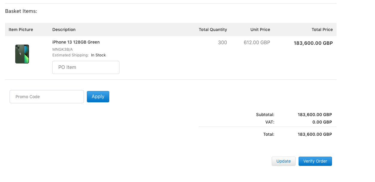Click the Total Price column header
375x182 pixels.
[x=322, y=30]
